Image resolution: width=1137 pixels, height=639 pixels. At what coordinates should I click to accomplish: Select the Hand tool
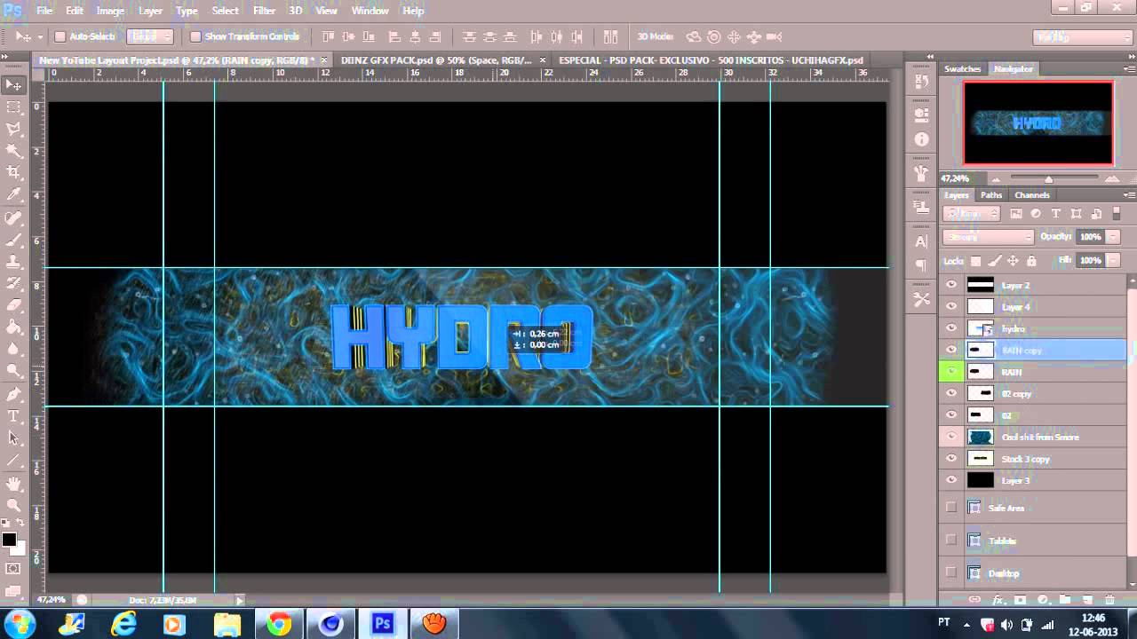(13, 484)
